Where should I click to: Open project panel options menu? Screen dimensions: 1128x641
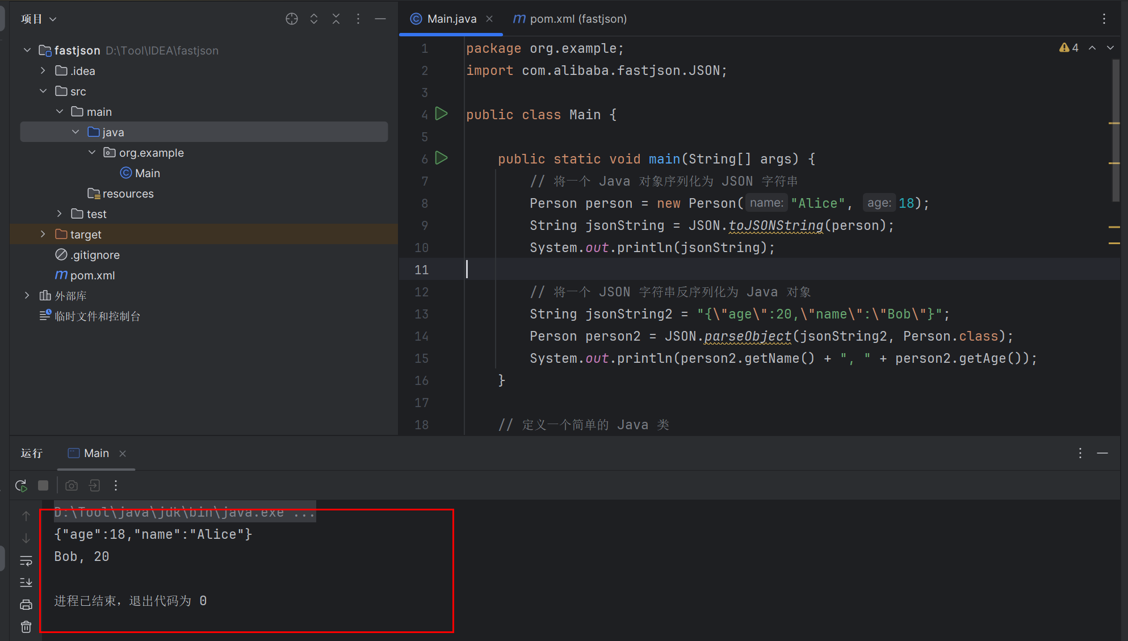358,19
